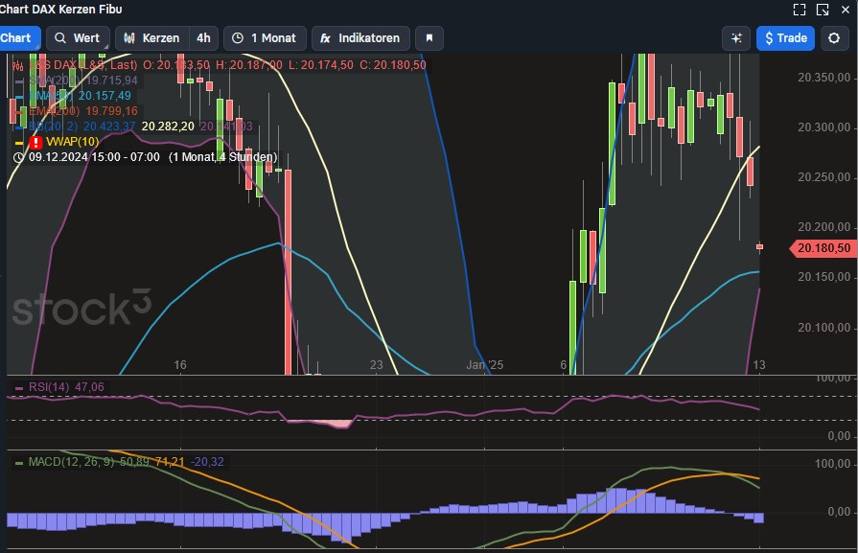Click the sparkle settings icon near Trade
Image resolution: width=858 pixels, height=553 pixels.
735,38
